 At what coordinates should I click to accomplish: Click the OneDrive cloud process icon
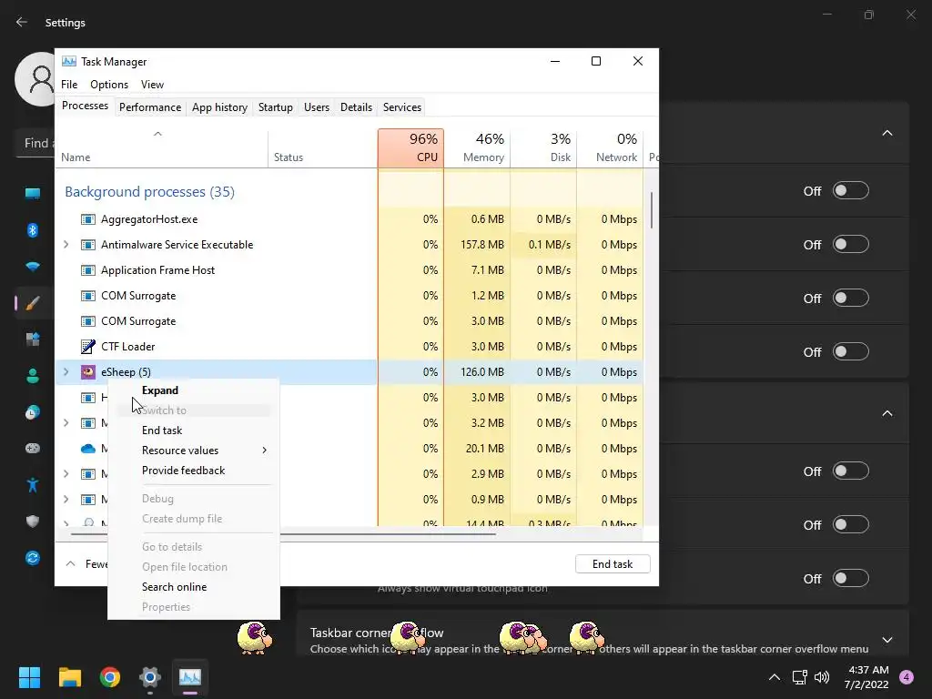pyautogui.click(x=88, y=449)
